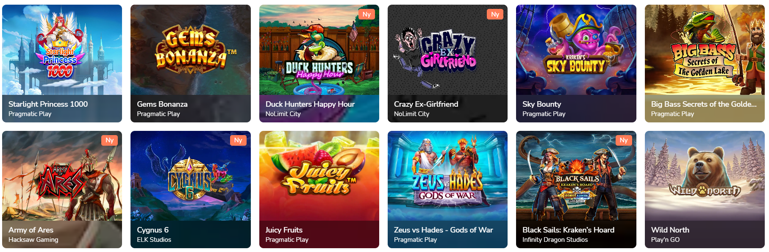Open the Starlight Princess 1000 game thumbnail

(x=62, y=50)
